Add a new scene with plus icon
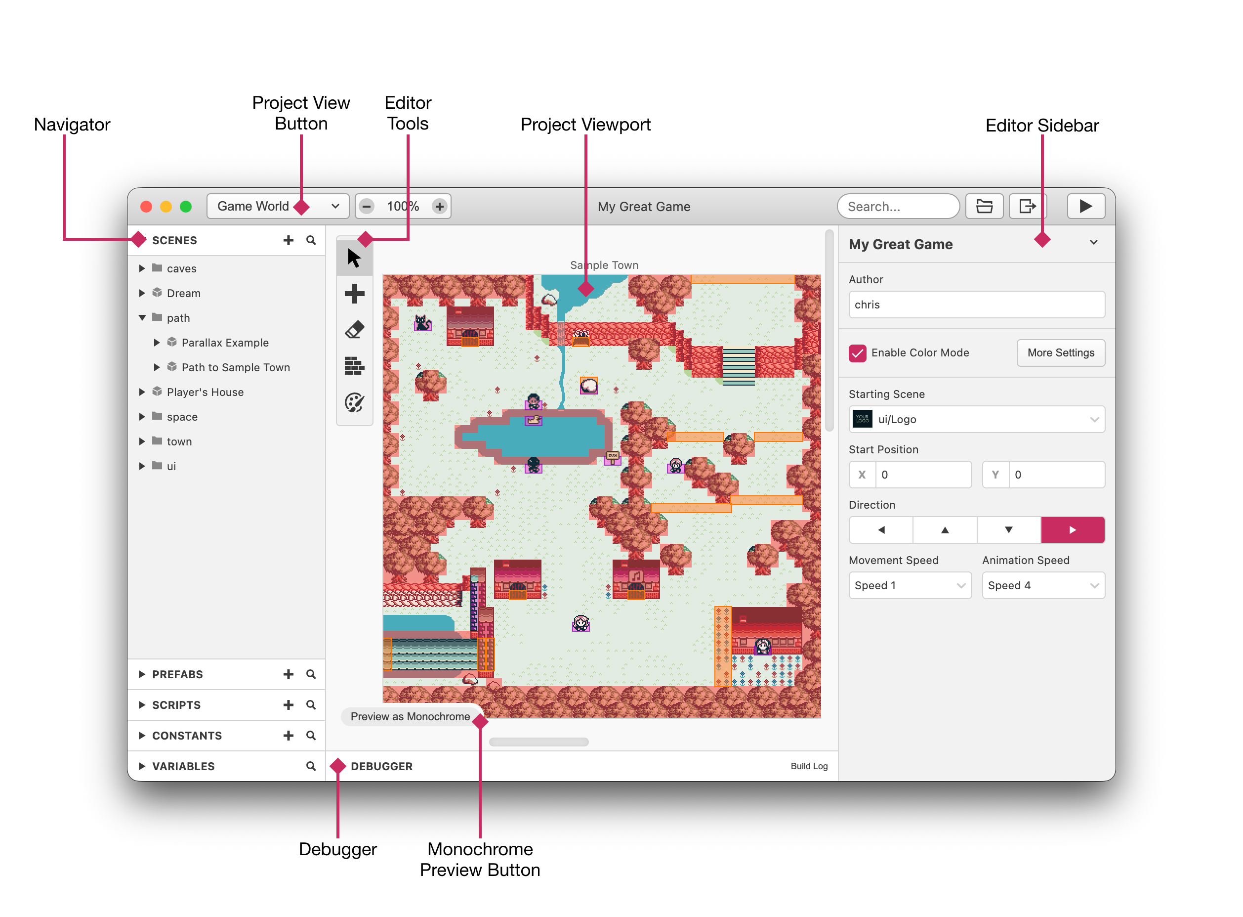Screen dimensions: 1243x917 (288, 240)
